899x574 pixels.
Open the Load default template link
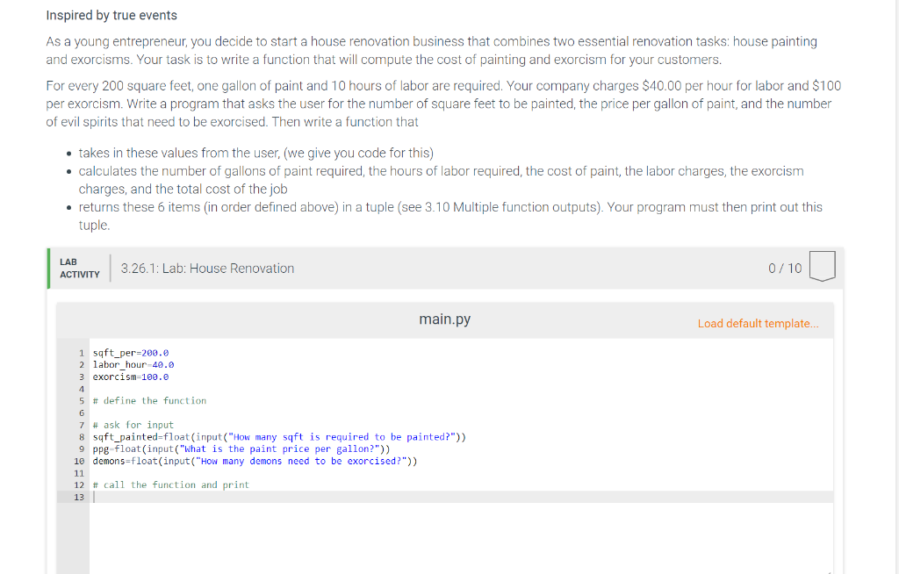(758, 323)
